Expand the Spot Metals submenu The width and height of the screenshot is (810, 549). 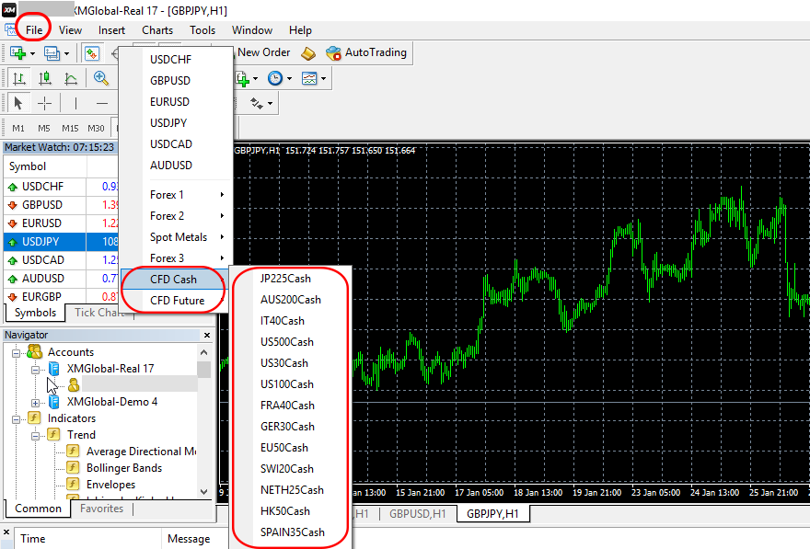176,237
